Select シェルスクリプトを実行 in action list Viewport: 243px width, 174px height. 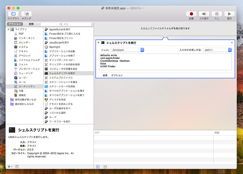[x=69, y=73]
